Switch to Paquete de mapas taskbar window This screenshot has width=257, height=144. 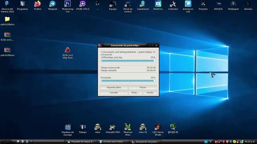81,142
